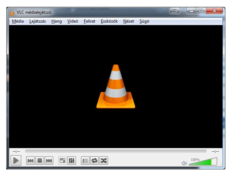
Task: Toggle shuffle random playback
Action: (104, 161)
